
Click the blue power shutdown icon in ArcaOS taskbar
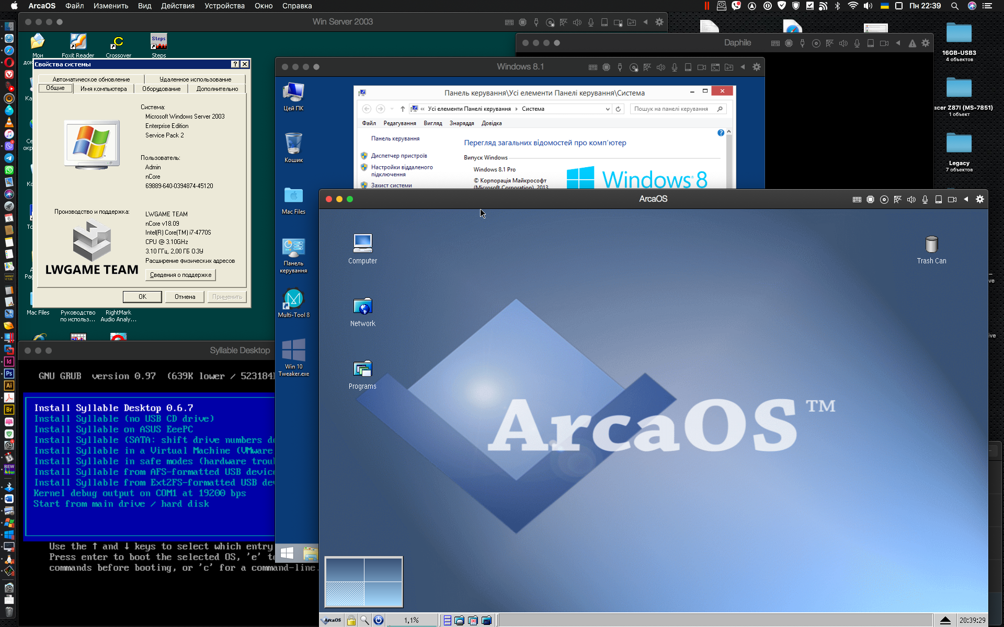pyautogui.click(x=378, y=620)
